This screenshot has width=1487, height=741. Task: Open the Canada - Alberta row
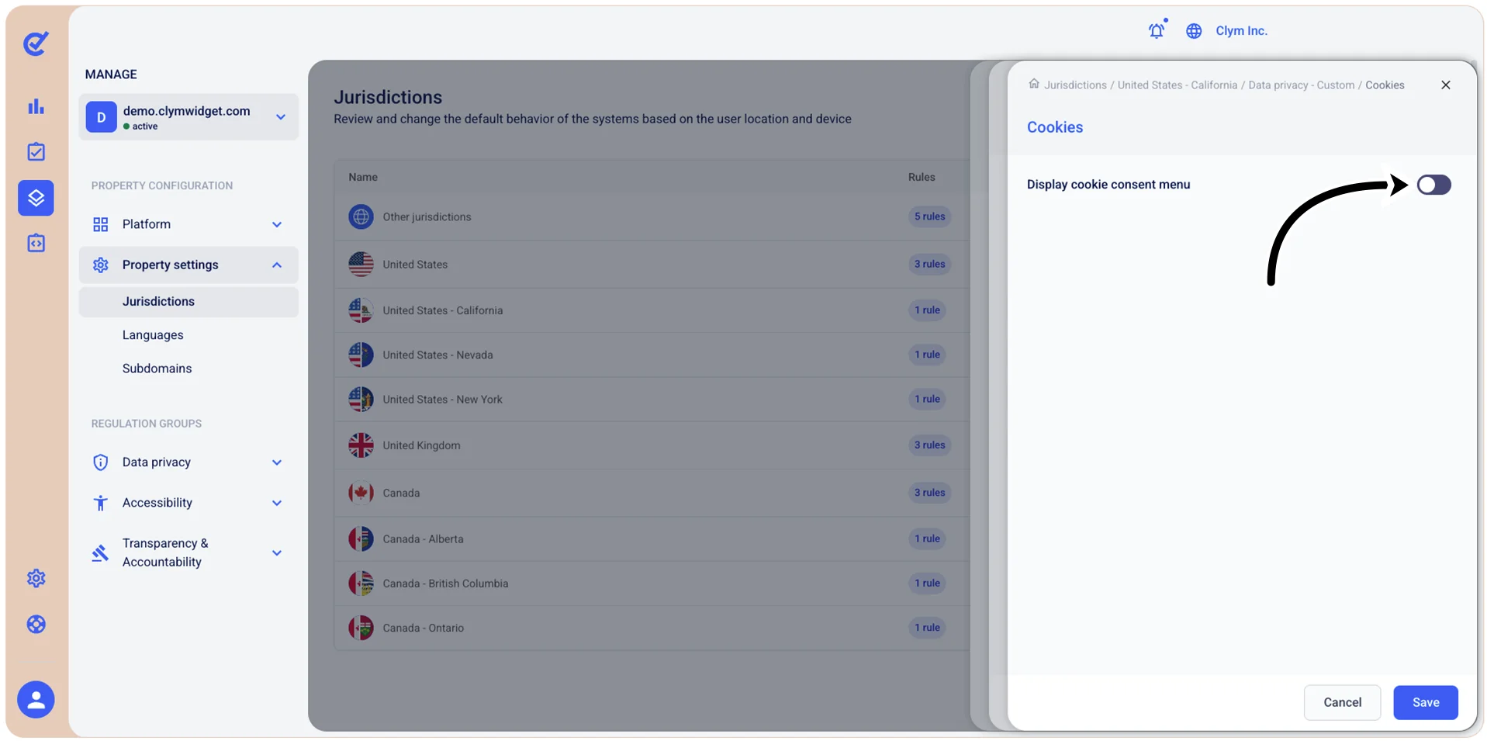point(652,539)
